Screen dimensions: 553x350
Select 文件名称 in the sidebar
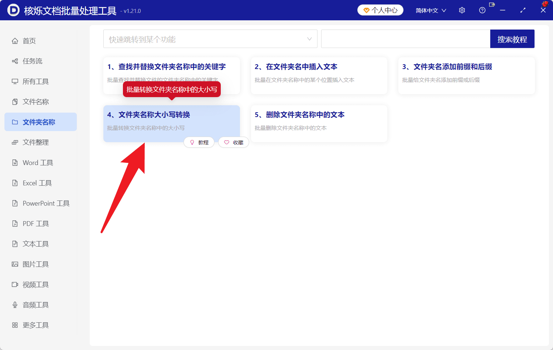[x=35, y=102]
